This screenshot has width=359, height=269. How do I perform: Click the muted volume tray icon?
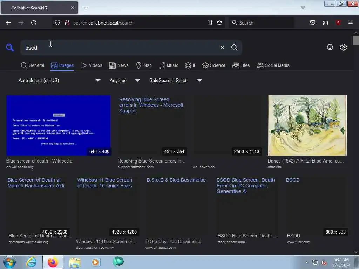point(324,263)
